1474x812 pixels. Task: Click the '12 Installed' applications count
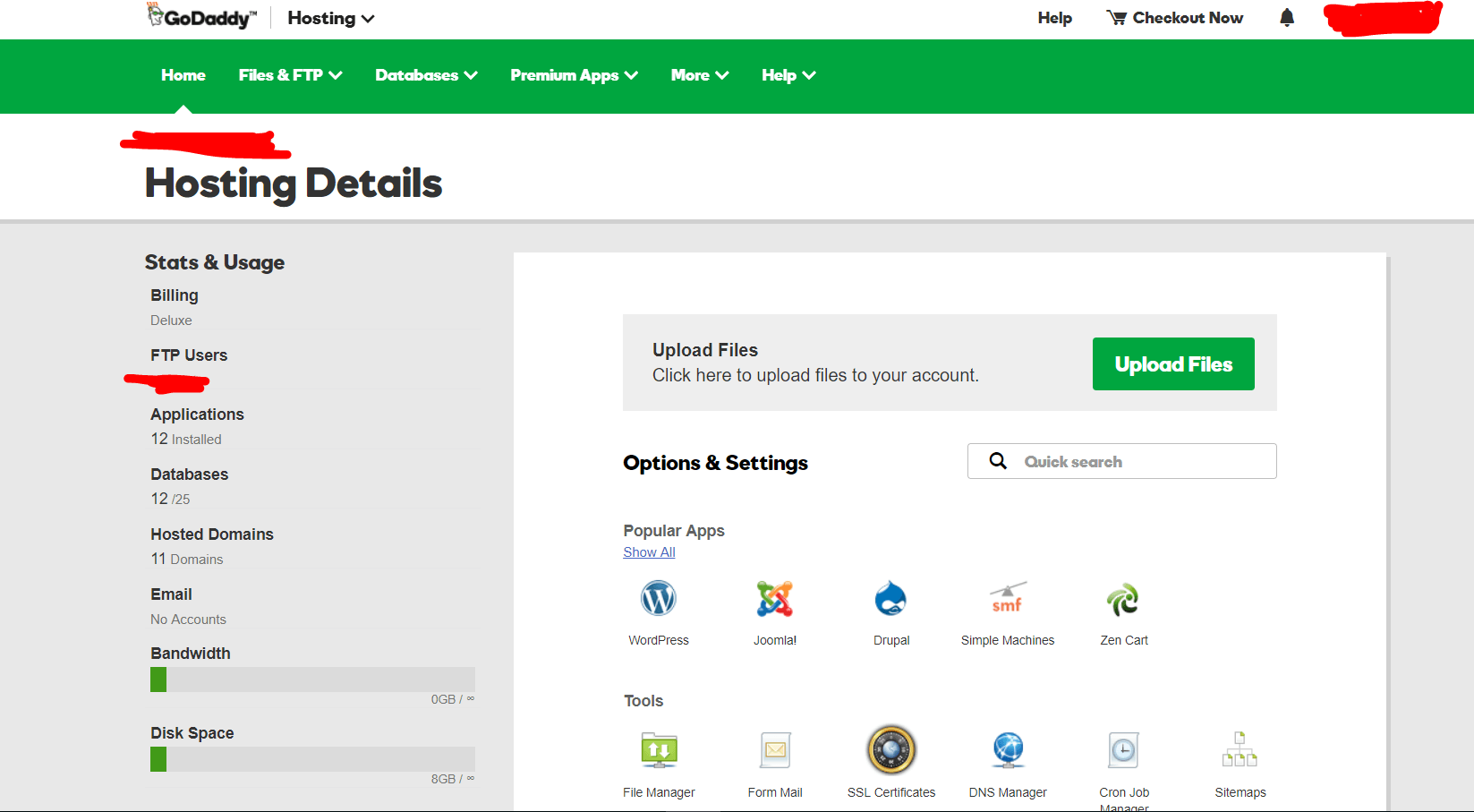[186, 439]
